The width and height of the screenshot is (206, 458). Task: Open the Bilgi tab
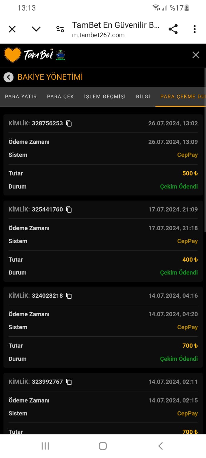pos(143,97)
